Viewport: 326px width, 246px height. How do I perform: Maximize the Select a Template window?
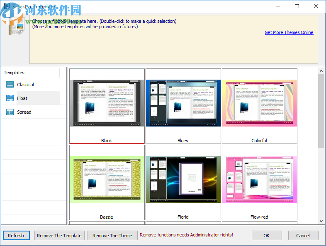tap(297, 6)
